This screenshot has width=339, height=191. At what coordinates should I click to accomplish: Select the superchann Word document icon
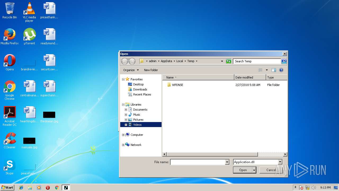[x=49, y=89]
